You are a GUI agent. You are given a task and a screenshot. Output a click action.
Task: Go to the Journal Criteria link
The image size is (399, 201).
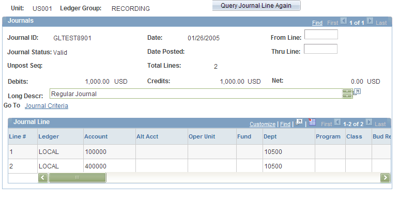pyautogui.click(x=47, y=106)
